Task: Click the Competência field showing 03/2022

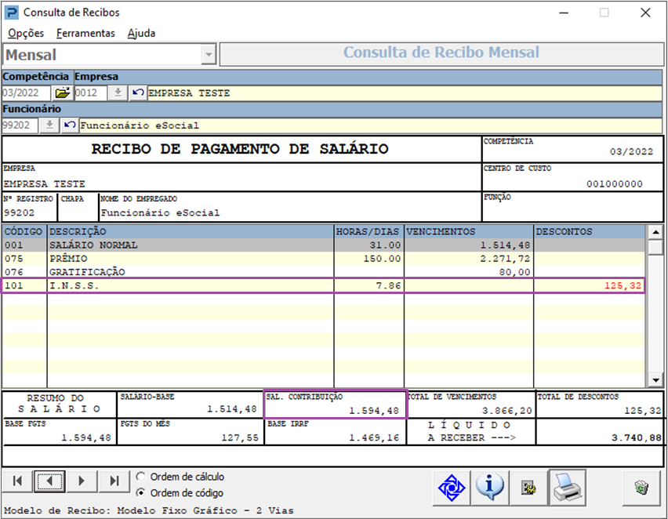Action: click(x=27, y=93)
